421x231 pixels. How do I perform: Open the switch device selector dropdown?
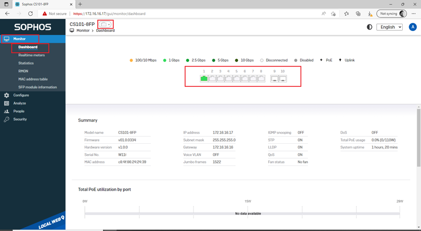(105, 25)
